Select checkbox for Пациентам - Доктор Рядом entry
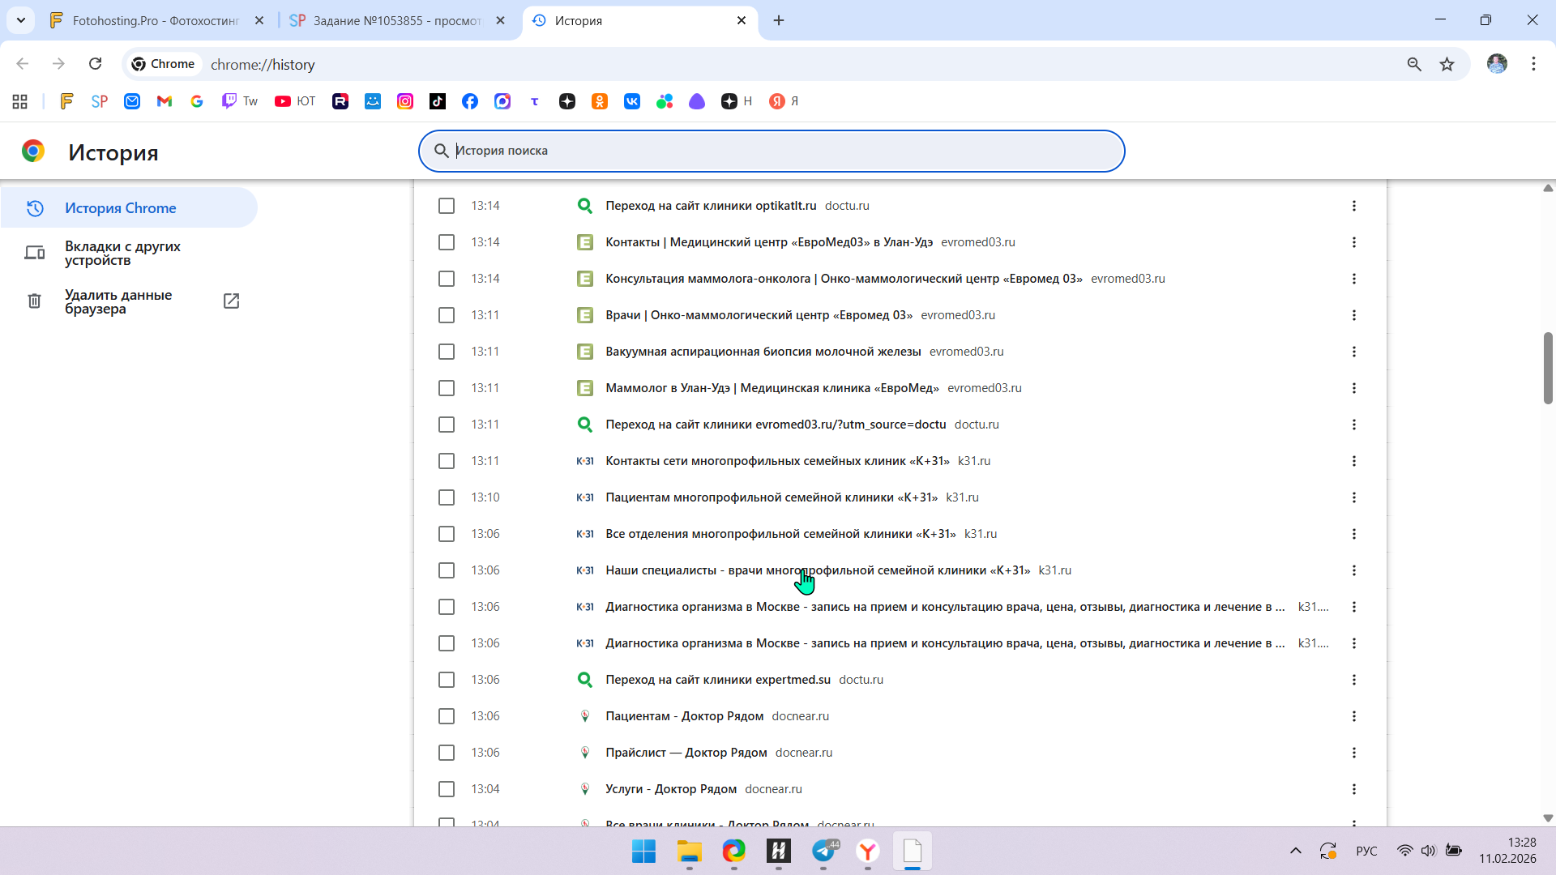1556x875 pixels. point(447,716)
